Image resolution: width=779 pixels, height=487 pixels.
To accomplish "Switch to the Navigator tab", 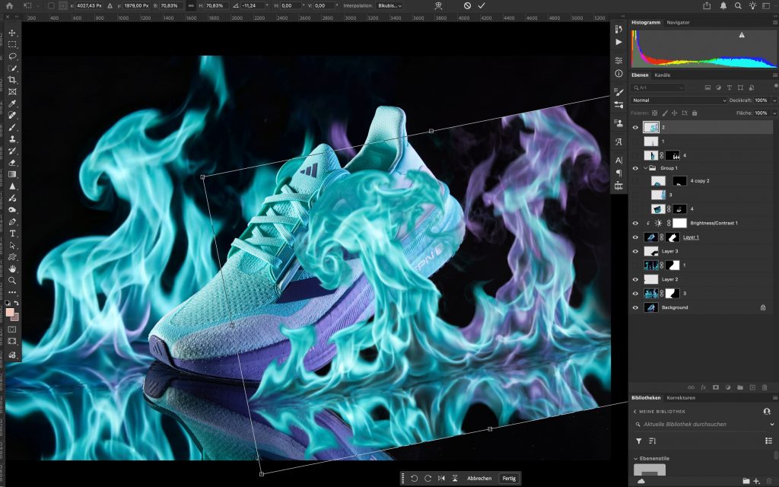I will (678, 23).
